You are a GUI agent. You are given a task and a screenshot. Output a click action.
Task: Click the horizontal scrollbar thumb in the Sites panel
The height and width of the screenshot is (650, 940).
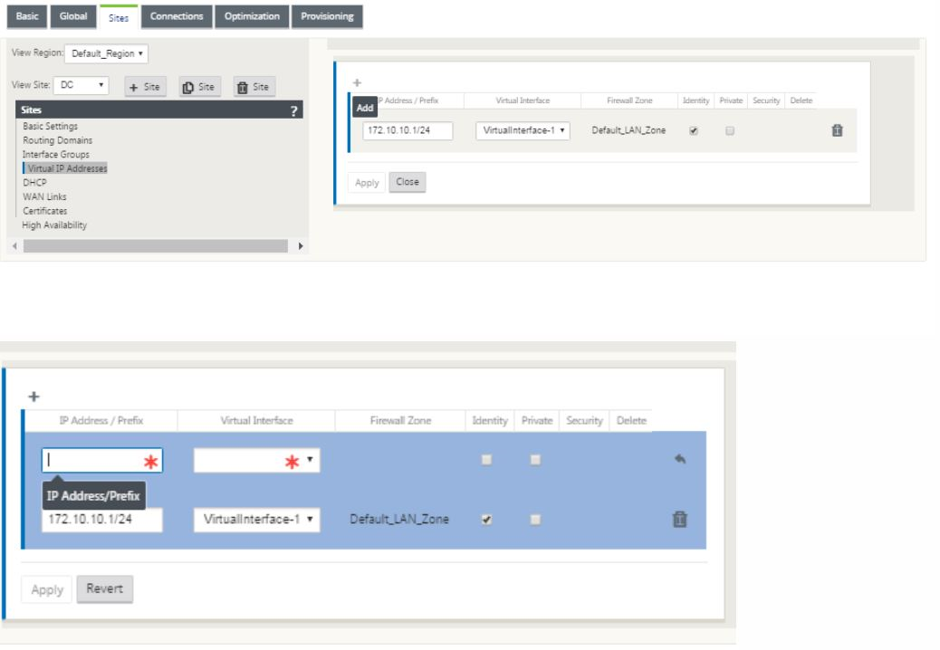tap(156, 245)
